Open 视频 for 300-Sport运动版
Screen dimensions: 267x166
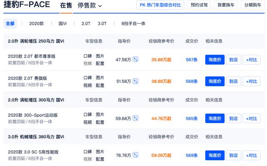point(88,122)
